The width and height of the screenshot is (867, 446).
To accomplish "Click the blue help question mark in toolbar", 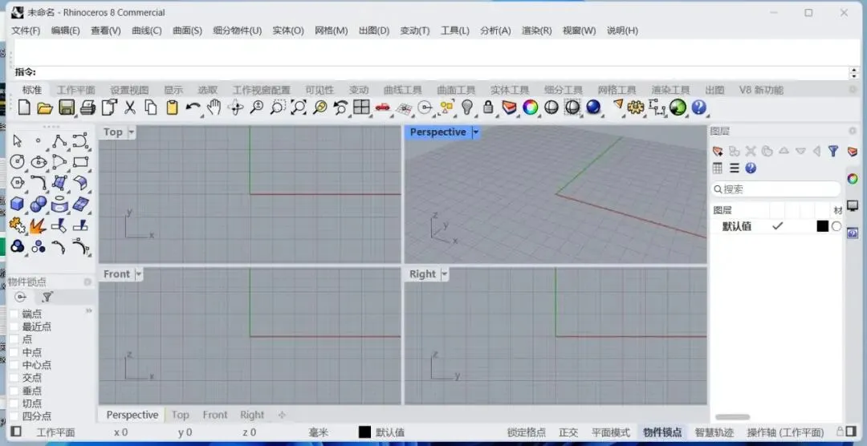I will point(699,107).
